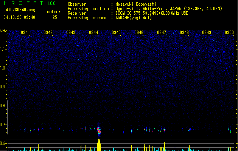The width and height of the screenshot is (238, 151).
Task: Click the 0.8 kHz axis label
Action: (3, 106)
